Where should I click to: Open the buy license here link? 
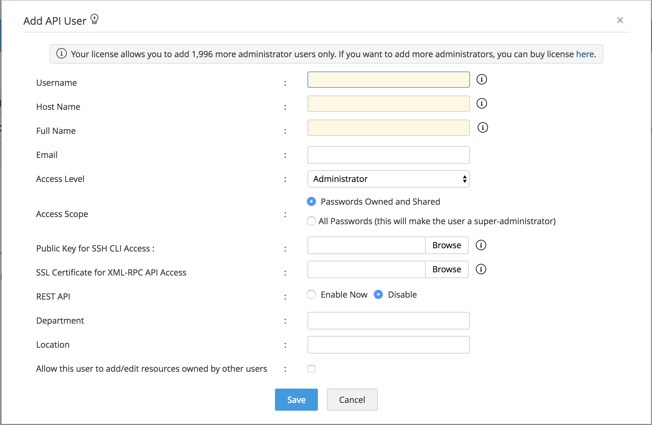coord(585,54)
